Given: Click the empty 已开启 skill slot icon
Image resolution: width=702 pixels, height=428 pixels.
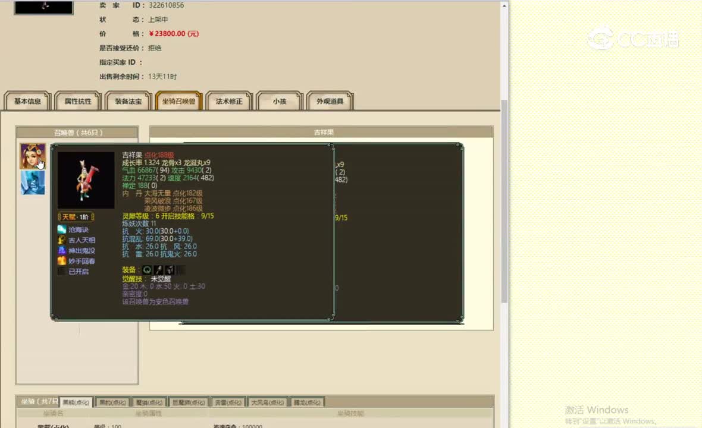Looking at the screenshot, I should 62,271.
